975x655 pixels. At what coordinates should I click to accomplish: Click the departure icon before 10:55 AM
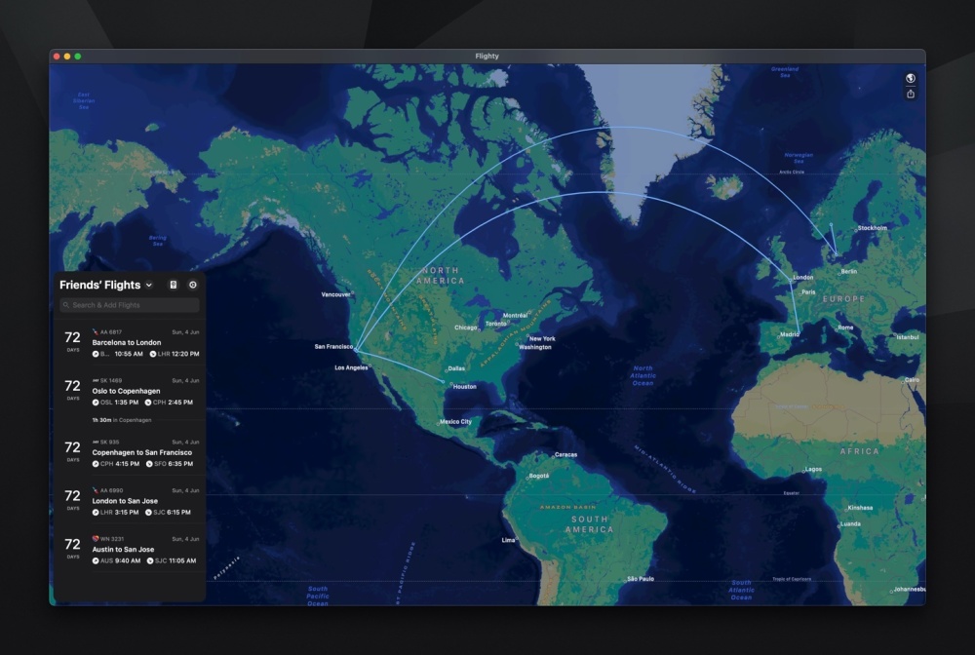pos(96,354)
